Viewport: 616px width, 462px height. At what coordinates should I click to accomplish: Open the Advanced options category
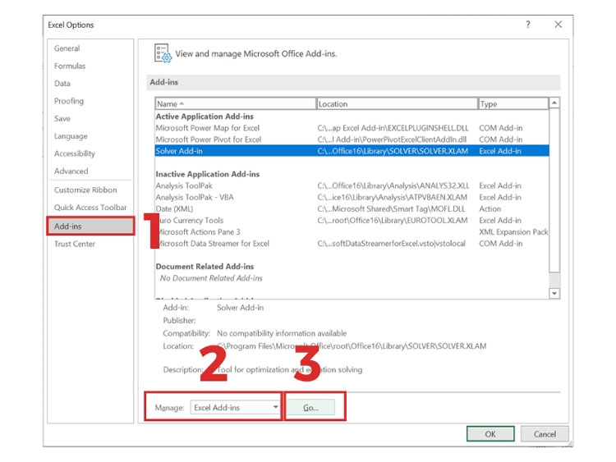coord(71,172)
